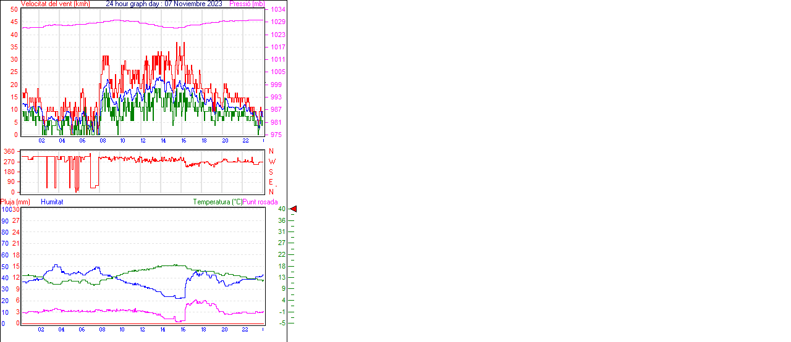
Task: Click the "W" wind direction compass label
Action: (x=271, y=162)
